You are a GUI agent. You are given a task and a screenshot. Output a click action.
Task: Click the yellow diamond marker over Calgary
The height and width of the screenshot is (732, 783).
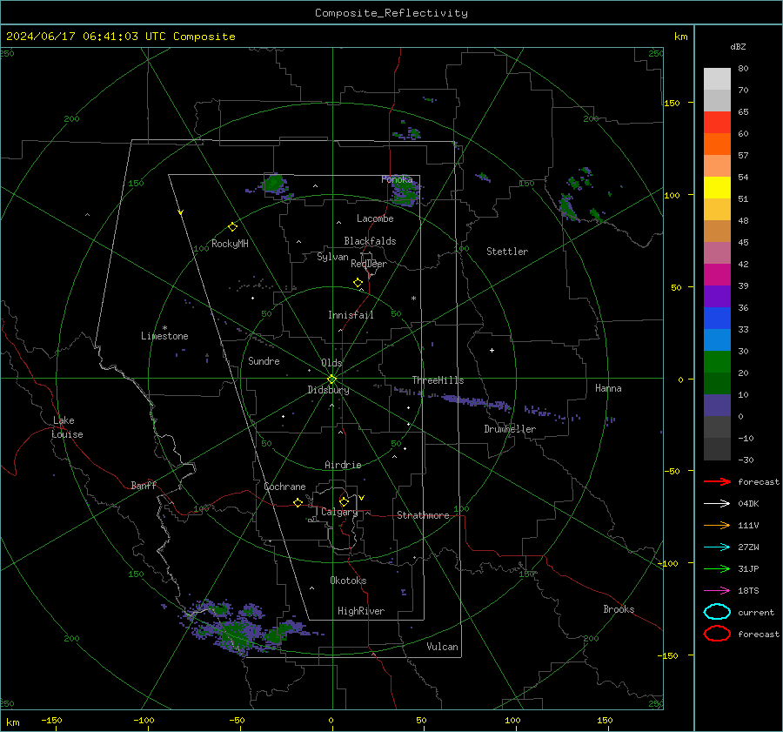coord(344,501)
